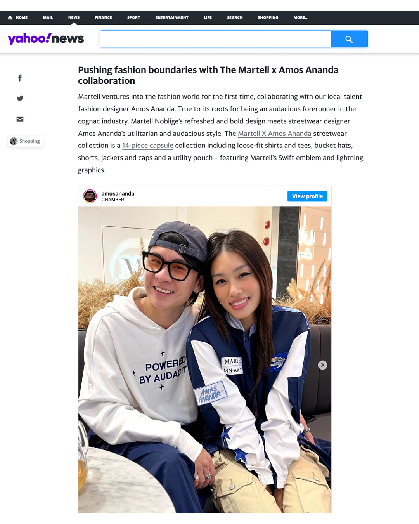The height and width of the screenshot is (524, 419).
Task: Open the 14-piece capsule link
Action: point(148,146)
